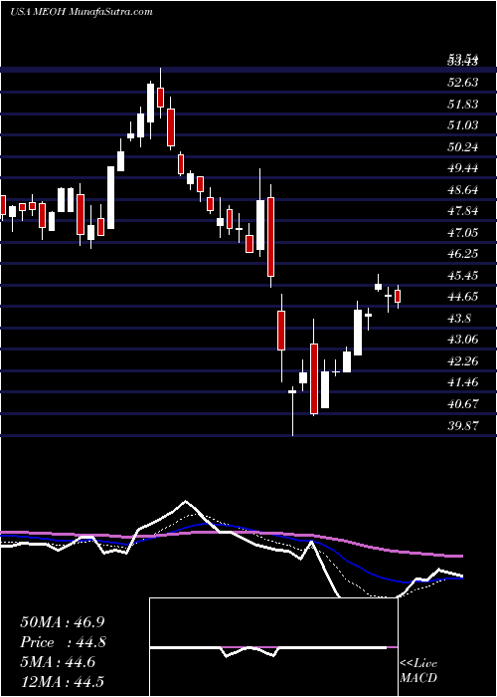Click the '50MA : 46.9' readout
497x697 pixels.
click(63, 622)
